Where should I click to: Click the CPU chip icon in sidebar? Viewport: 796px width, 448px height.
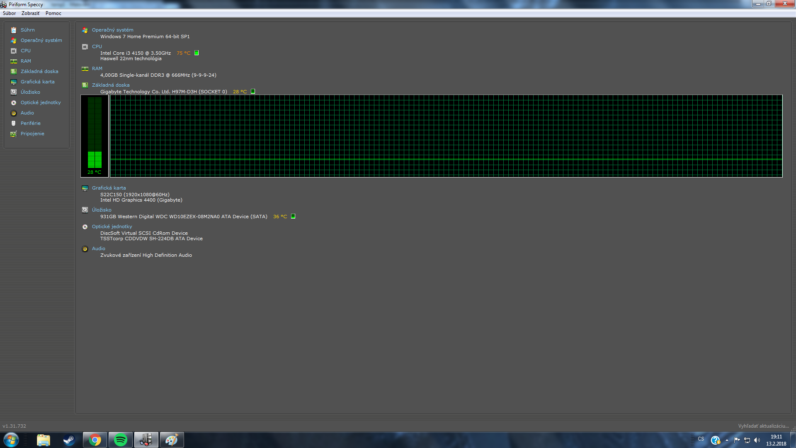14,51
